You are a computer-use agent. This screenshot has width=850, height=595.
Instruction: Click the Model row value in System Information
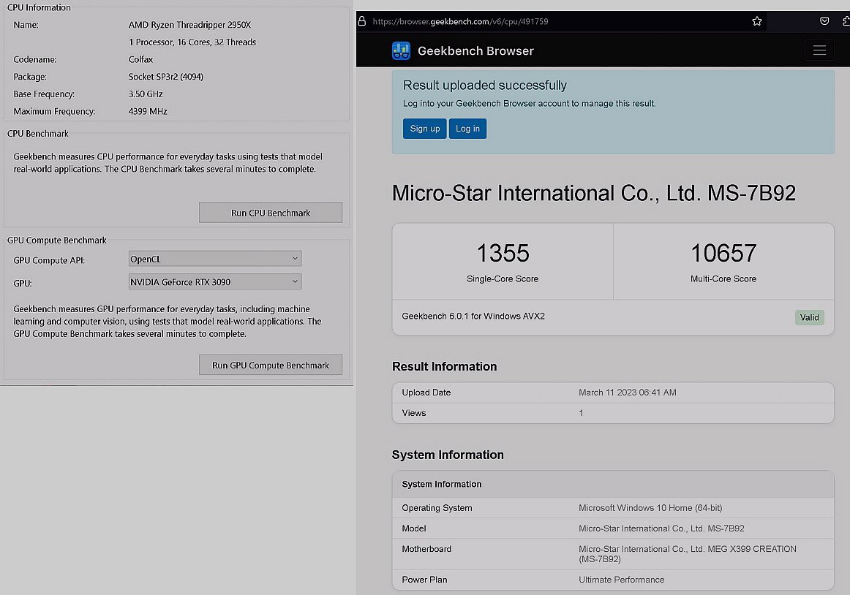click(661, 528)
